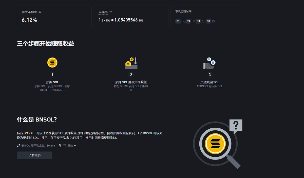Click the swap icon beside 兑换率
Screen dimensions: 304x178
[x=111, y=12]
